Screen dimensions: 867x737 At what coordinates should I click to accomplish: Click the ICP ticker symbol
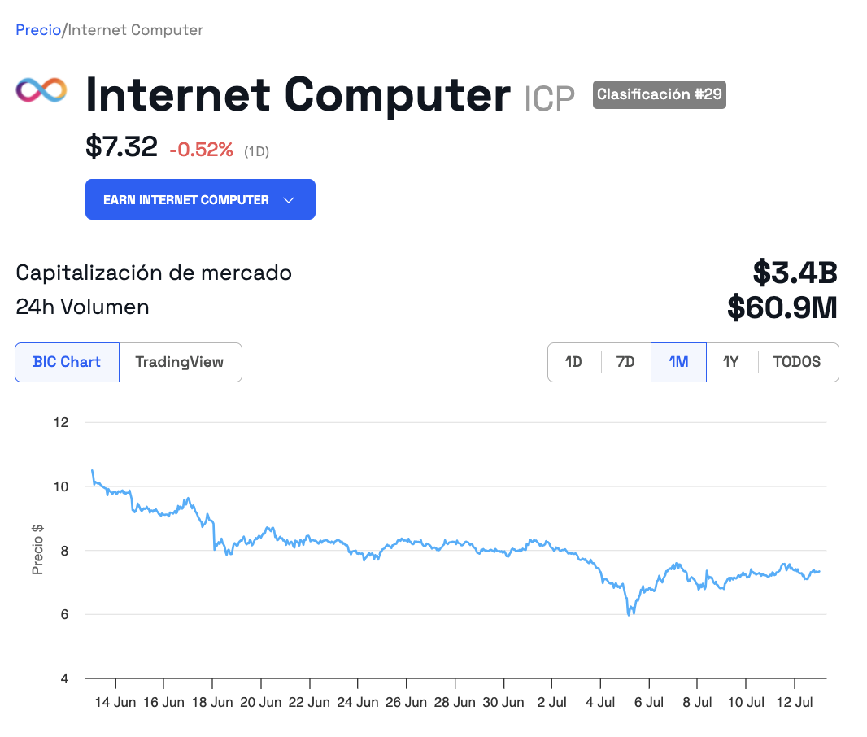[549, 99]
